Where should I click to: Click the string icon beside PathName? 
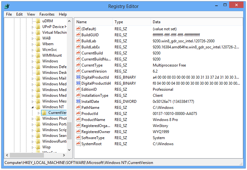78,107
